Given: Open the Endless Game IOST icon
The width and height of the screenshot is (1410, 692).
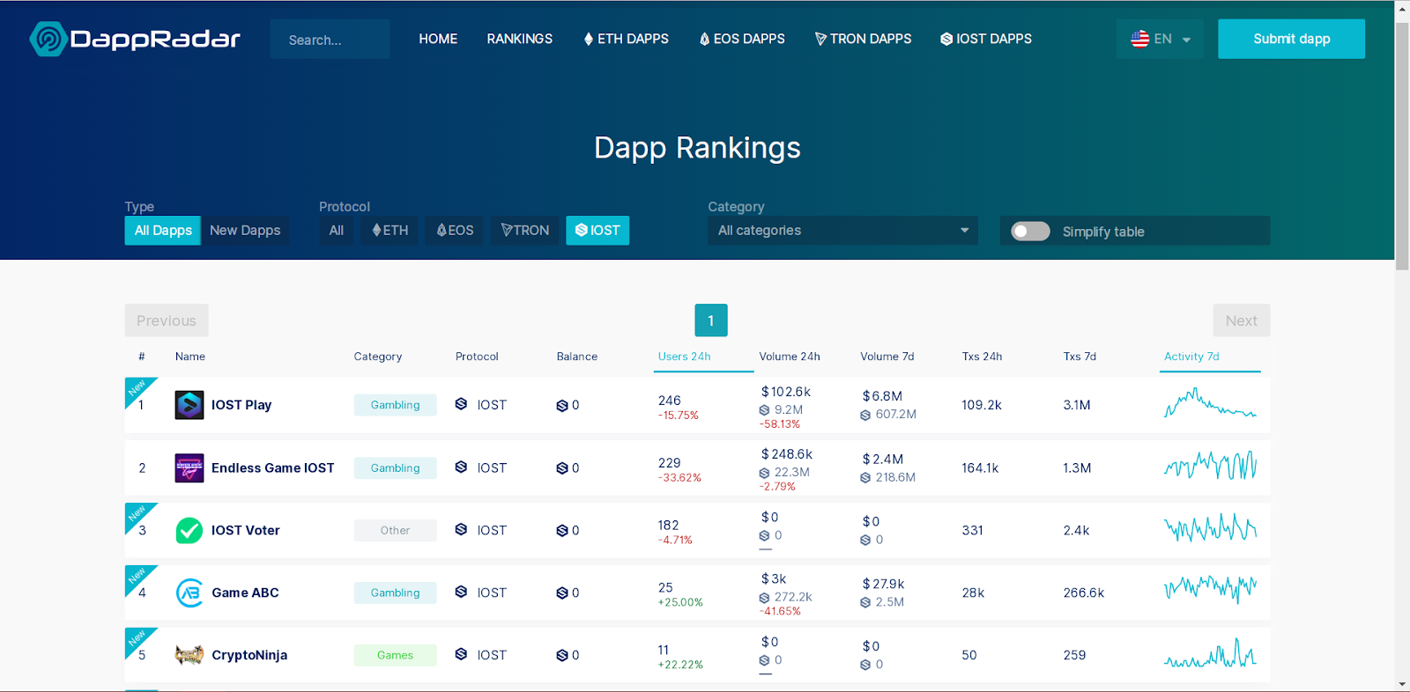Looking at the screenshot, I should pos(189,467).
